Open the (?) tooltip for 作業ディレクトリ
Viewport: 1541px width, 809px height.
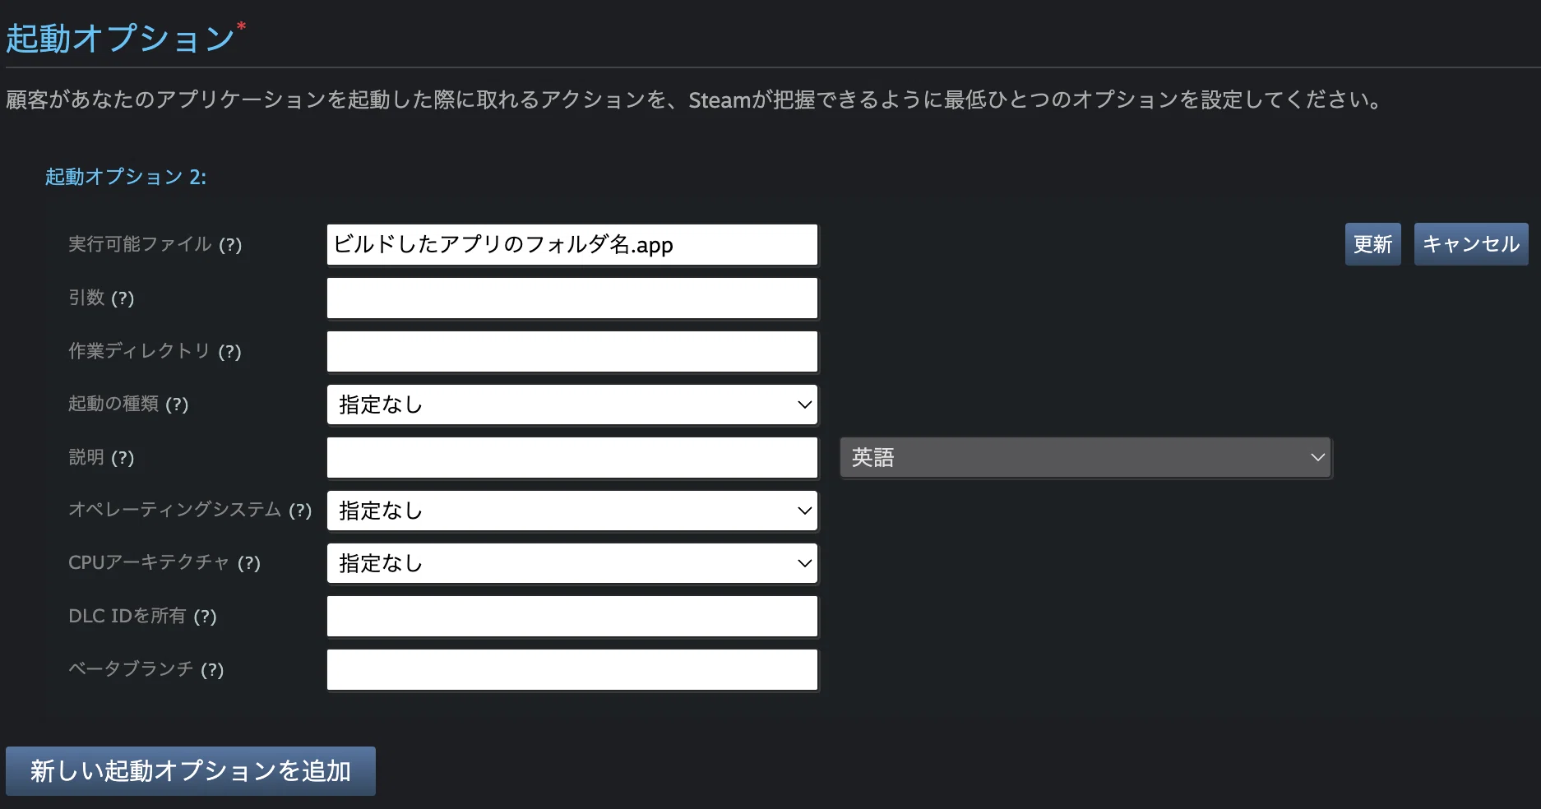pyautogui.click(x=229, y=351)
